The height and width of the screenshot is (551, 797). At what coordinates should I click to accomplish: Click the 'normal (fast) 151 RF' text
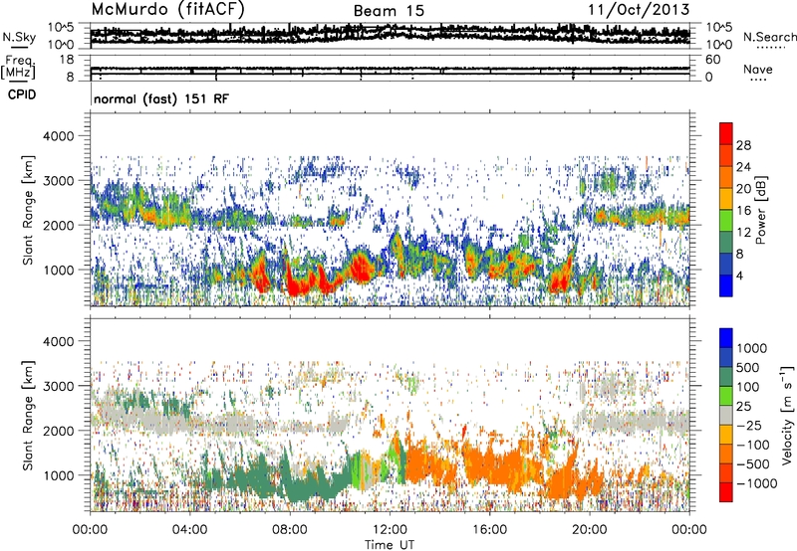(161, 98)
